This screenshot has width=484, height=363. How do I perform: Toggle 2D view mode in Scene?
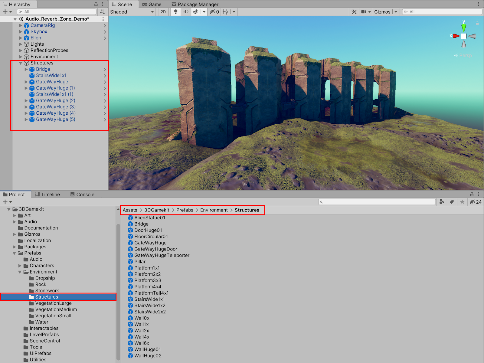click(x=163, y=12)
